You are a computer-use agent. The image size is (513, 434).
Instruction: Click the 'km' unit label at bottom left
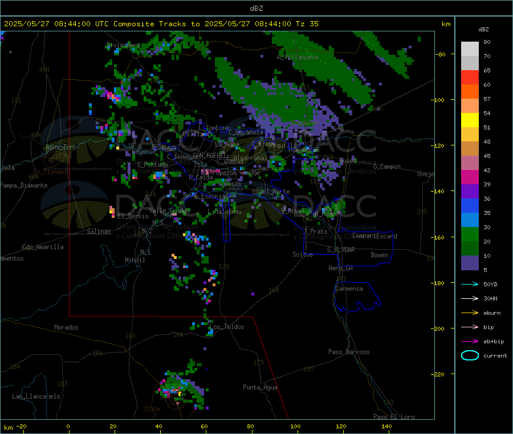click(8, 428)
